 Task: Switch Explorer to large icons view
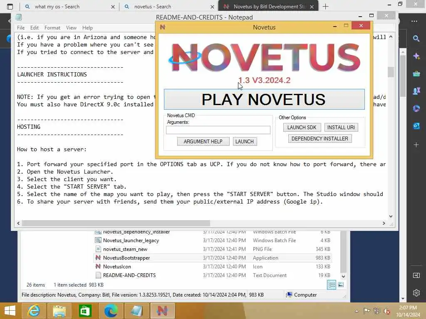(341, 285)
